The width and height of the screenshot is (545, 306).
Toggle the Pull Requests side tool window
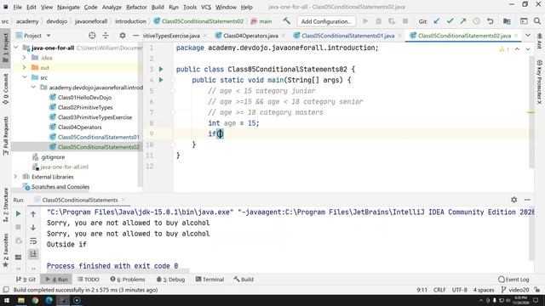click(6, 136)
